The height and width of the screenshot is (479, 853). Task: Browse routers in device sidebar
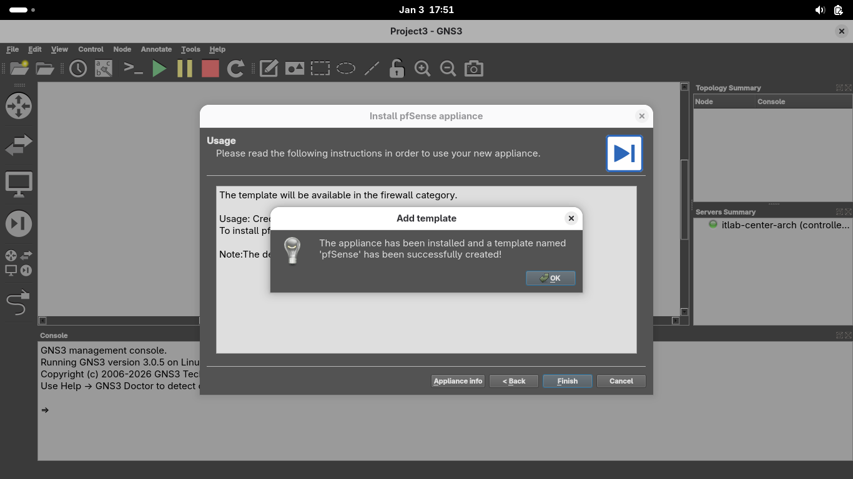(18, 106)
